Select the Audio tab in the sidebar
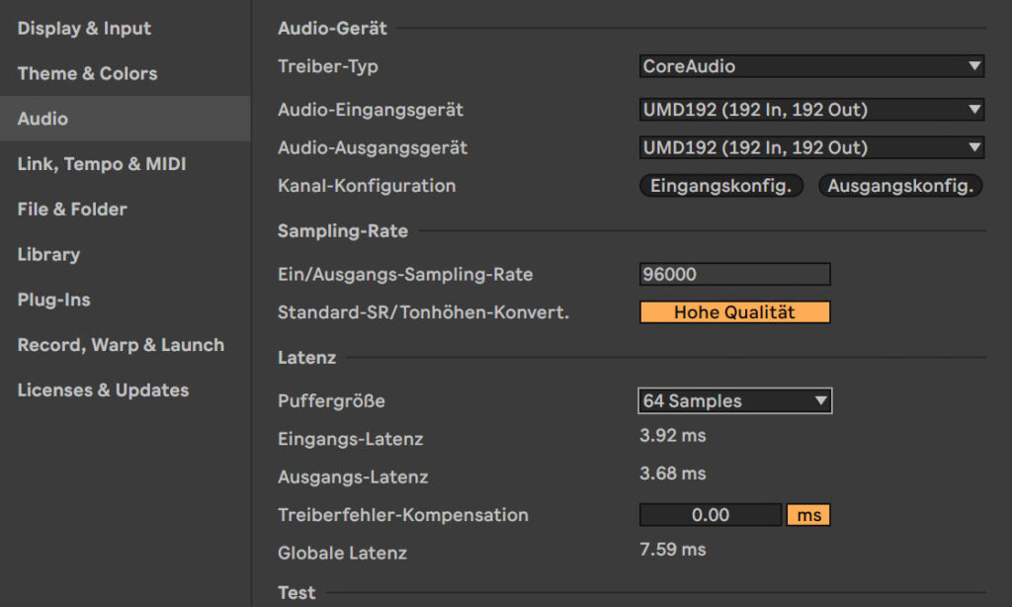 coord(42,119)
